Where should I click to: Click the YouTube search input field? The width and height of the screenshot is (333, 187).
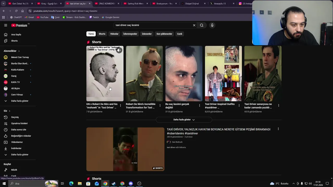[x=152, y=25]
